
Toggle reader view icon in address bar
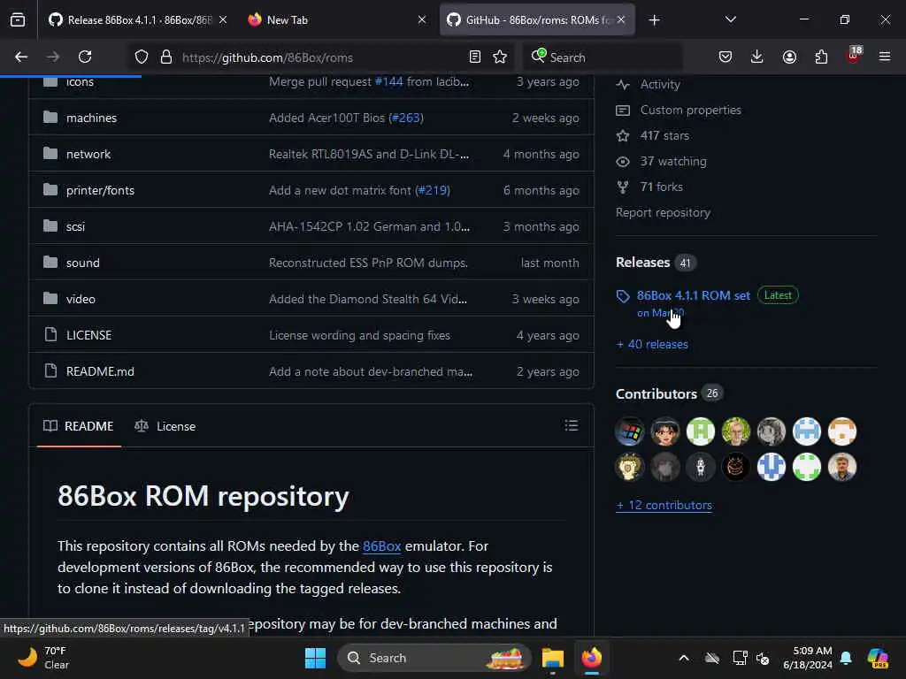475,57
